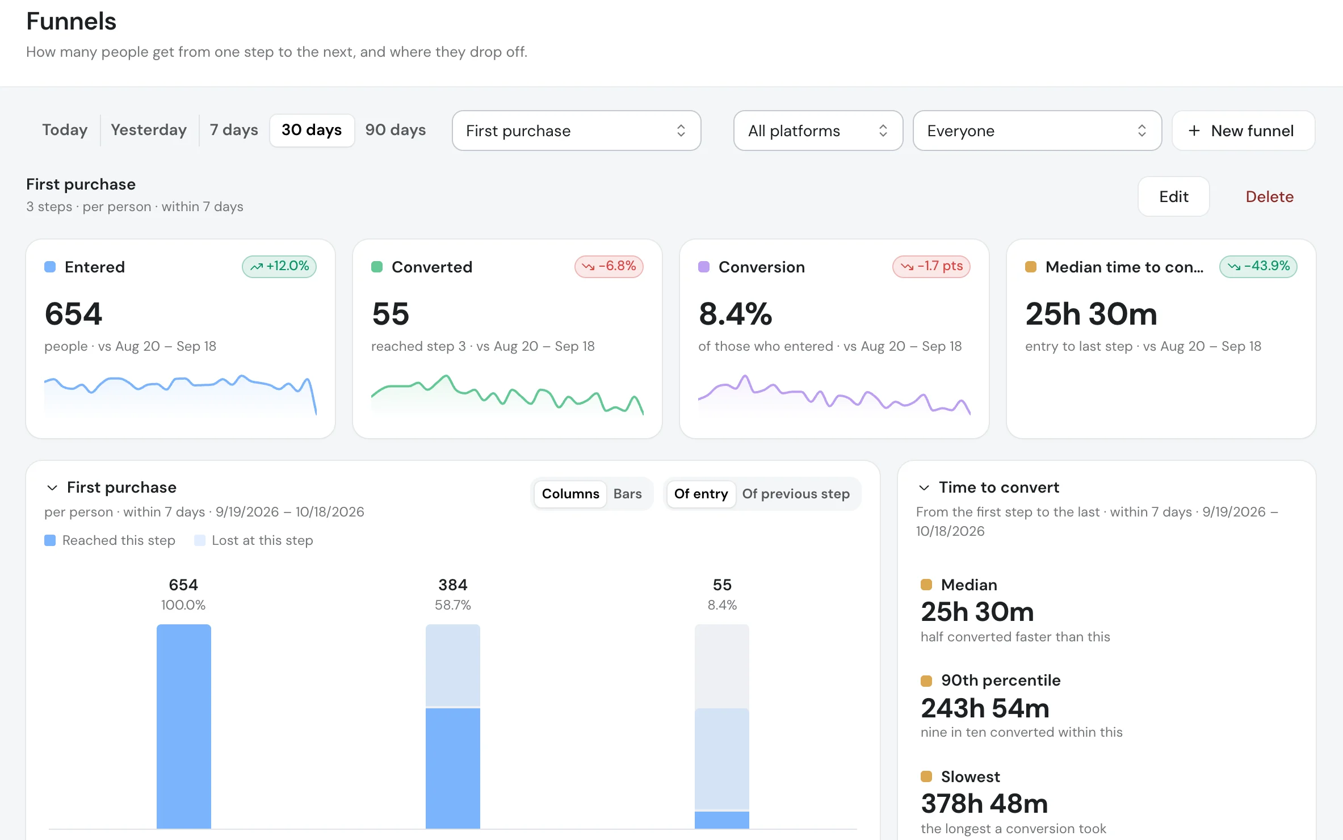Click the +12.0% upward trend badge
1343x840 pixels.
(x=279, y=266)
